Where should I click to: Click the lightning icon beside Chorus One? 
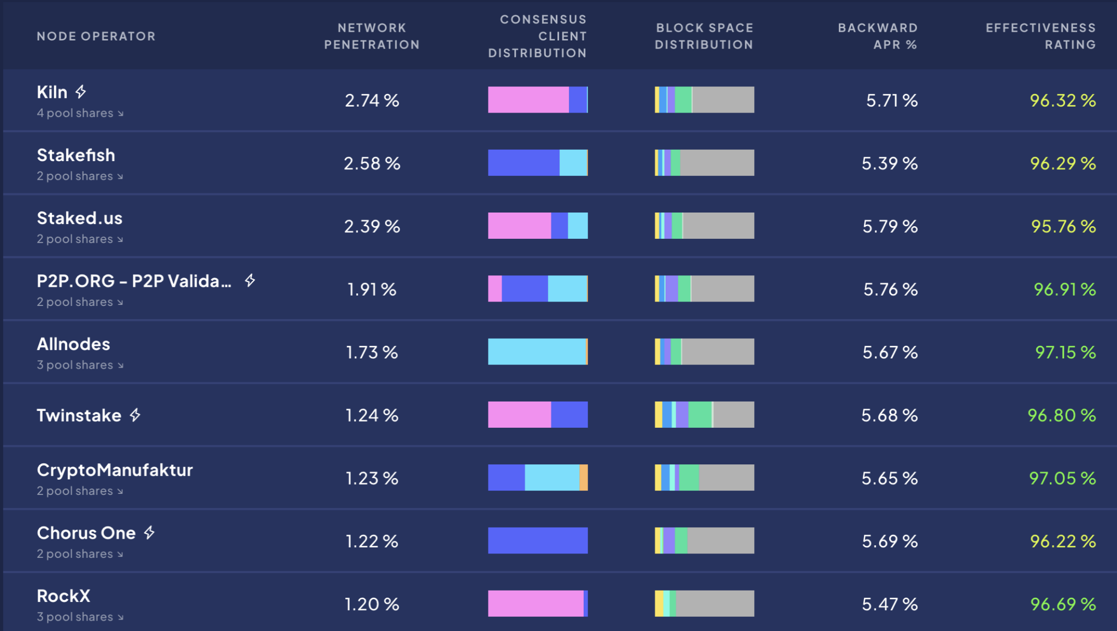pyautogui.click(x=149, y=533)
